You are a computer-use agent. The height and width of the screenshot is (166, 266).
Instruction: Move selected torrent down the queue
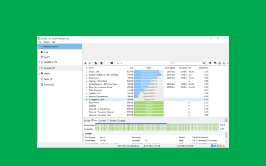coord(121,63)
